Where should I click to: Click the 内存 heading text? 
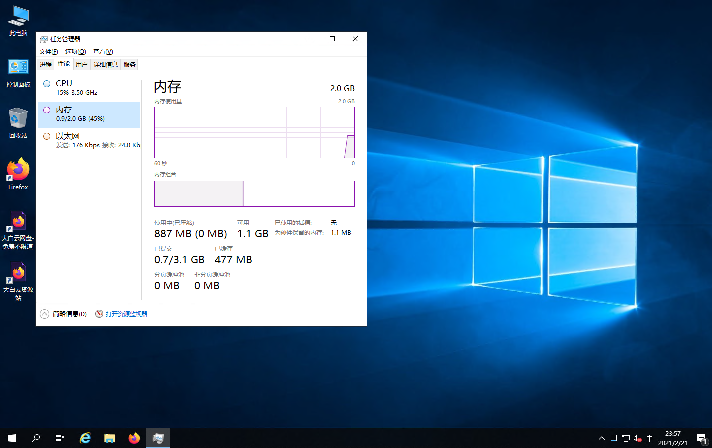point(168,87)
